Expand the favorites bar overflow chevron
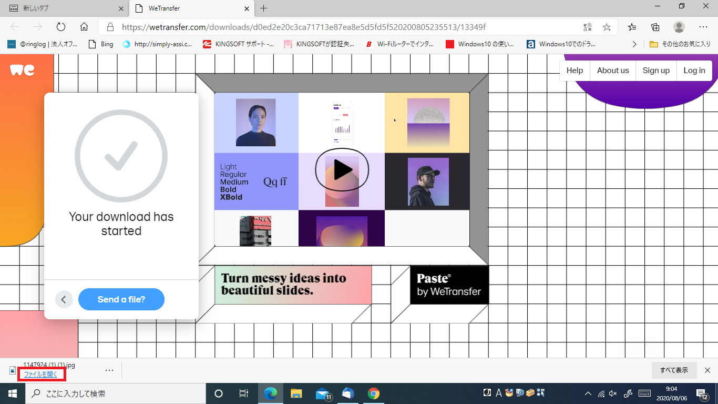 pos(634,44)
